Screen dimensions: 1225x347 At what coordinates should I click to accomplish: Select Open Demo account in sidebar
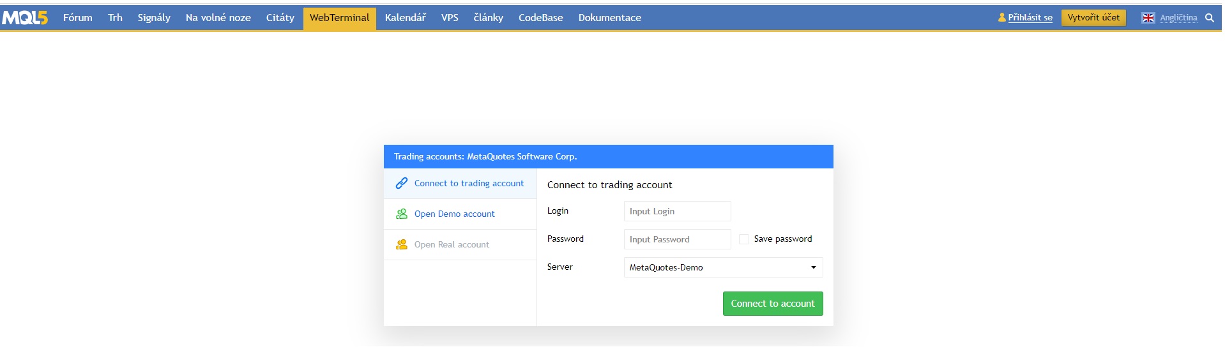[x=454, y=214]
